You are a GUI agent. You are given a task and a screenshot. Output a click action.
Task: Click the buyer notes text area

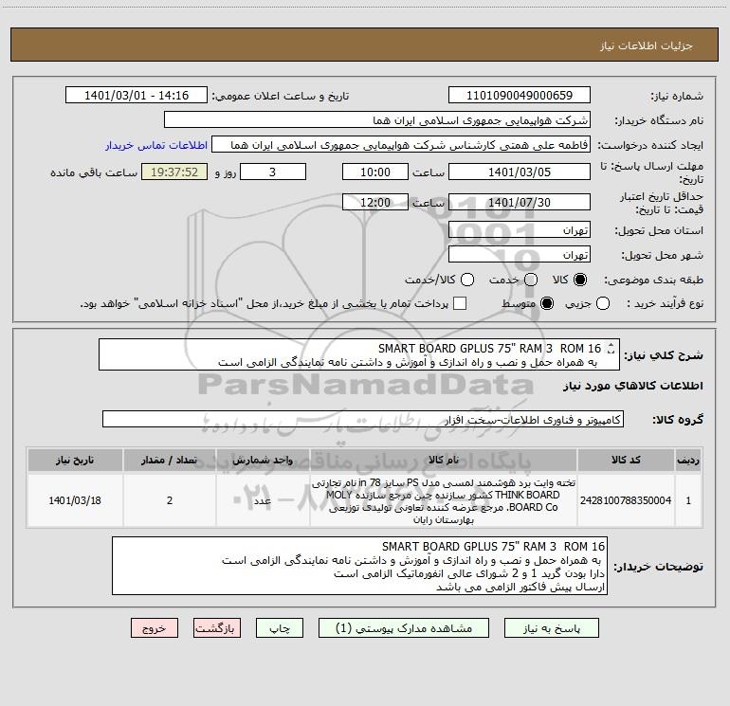click(x=359, y=566)
